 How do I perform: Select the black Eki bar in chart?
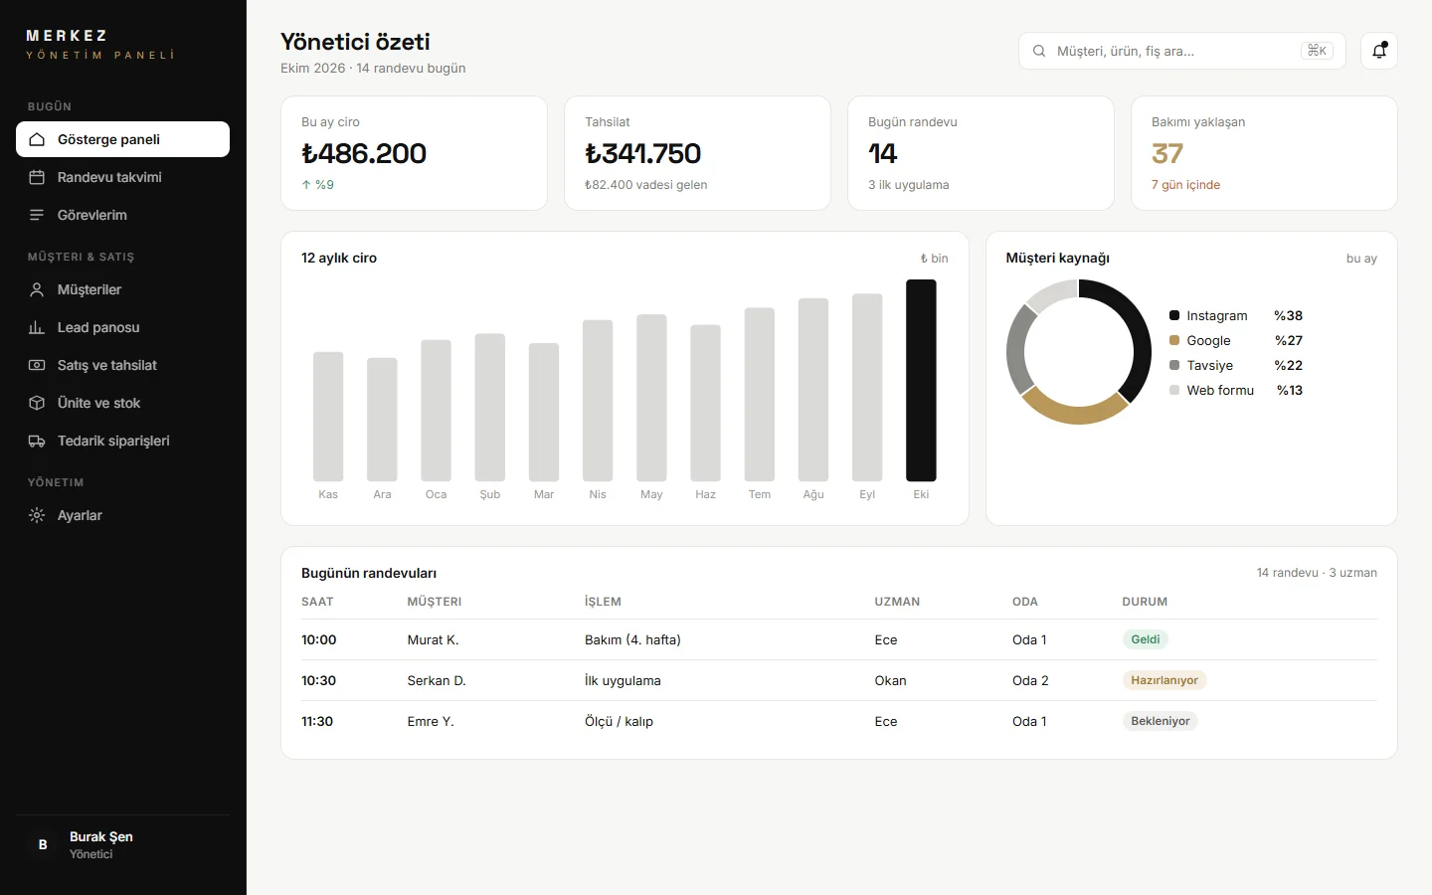point(921,381)
